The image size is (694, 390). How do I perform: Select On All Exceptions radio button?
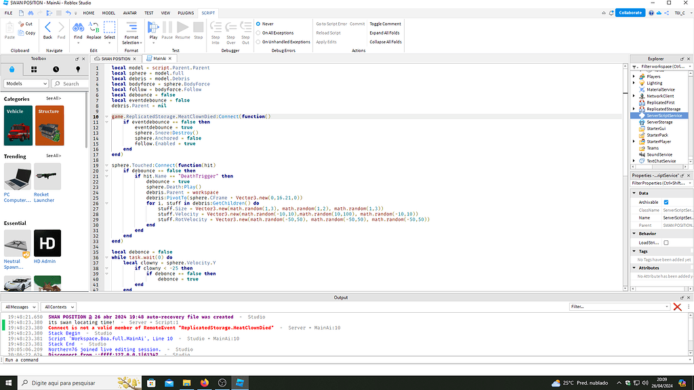[x=258, y=32]
